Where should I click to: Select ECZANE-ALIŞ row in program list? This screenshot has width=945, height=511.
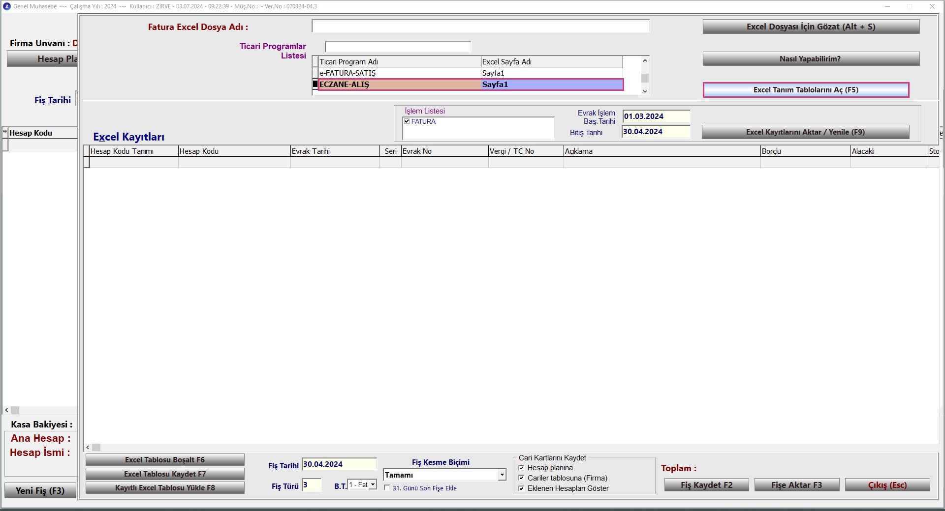tap(399, 85)
